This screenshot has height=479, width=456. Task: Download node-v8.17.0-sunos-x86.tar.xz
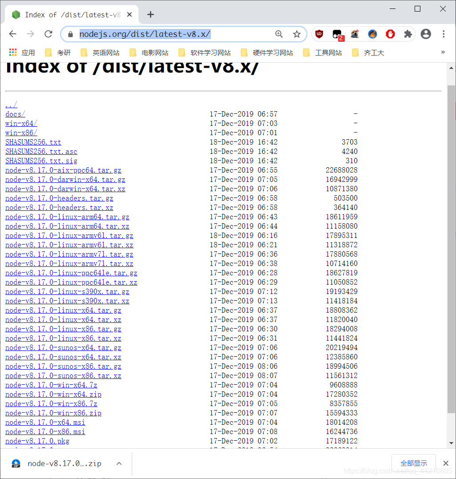(x=63, y=375)
